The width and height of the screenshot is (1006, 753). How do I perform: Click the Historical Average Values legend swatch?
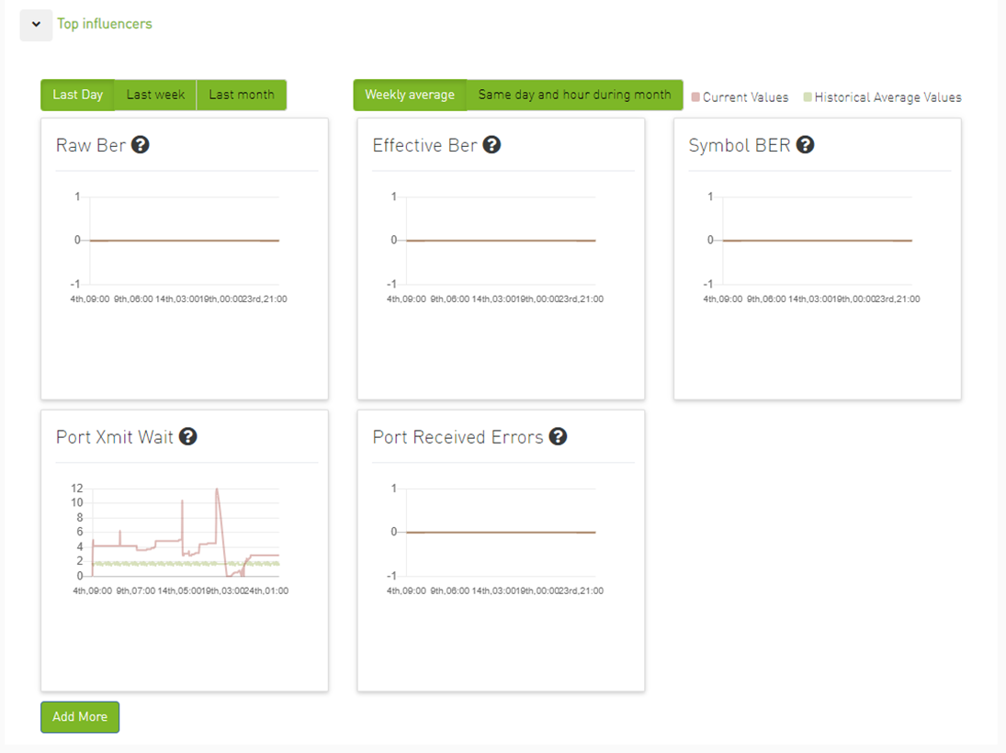tap(808, 97)
